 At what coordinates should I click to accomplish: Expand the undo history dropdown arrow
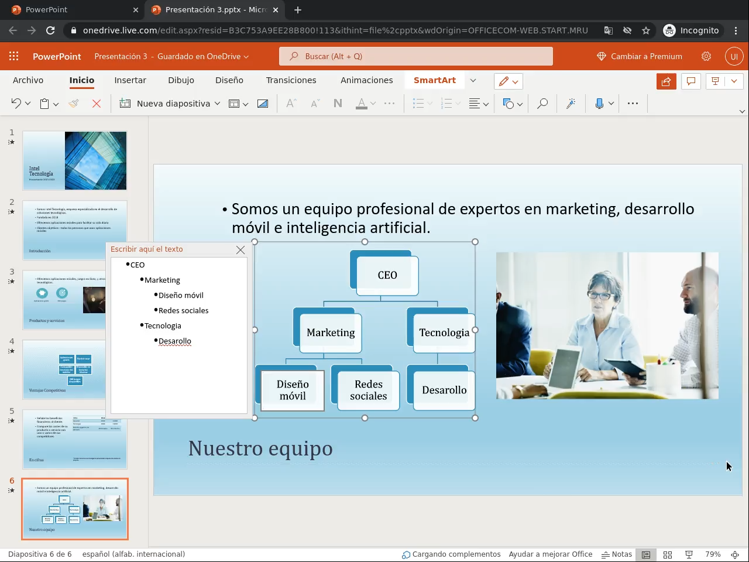(28, 104)
